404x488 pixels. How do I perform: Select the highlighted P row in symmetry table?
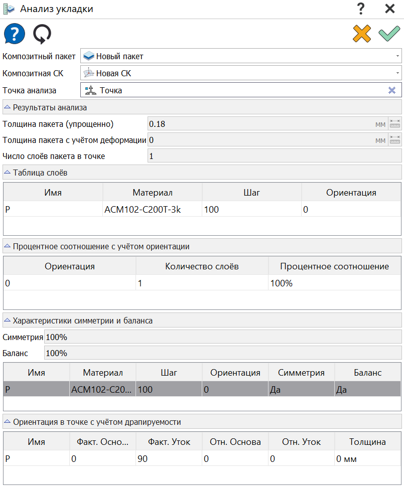tap(202, 389)
